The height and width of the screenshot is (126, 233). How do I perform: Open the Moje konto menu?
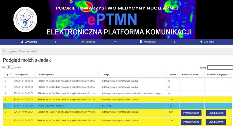[209, 42]
